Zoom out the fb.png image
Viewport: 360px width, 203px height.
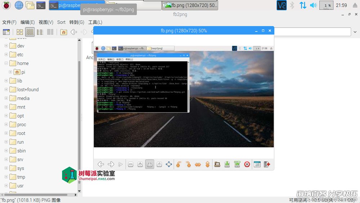(131, 164)
